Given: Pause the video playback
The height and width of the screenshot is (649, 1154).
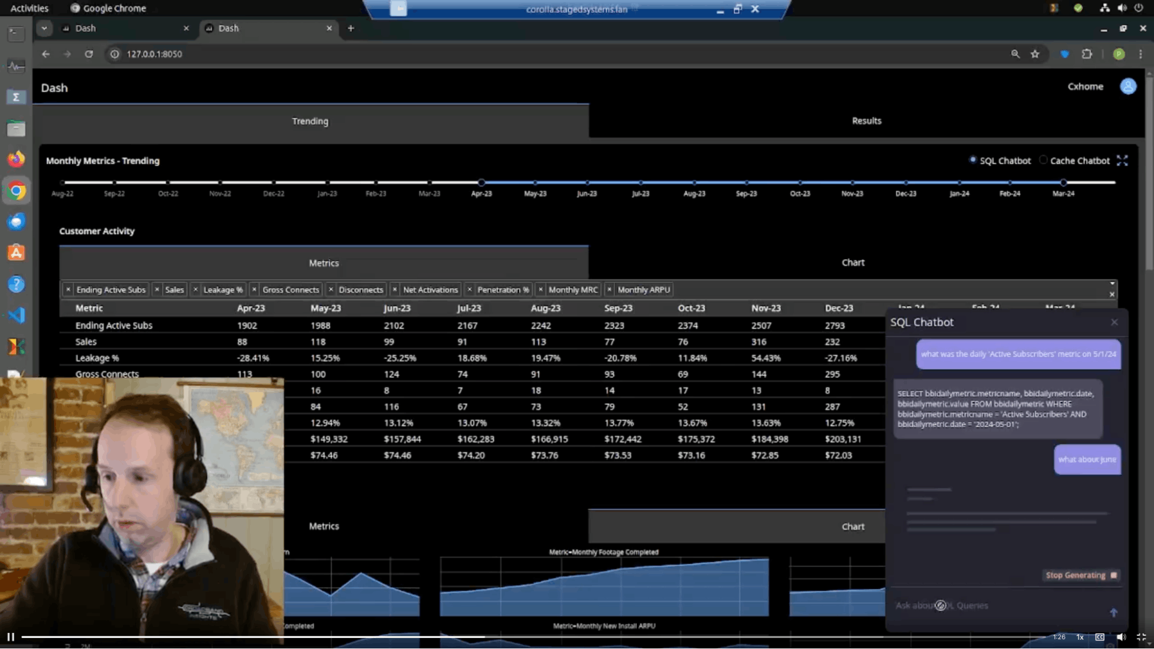Looking at the screenshot, I should pos(10,636).
